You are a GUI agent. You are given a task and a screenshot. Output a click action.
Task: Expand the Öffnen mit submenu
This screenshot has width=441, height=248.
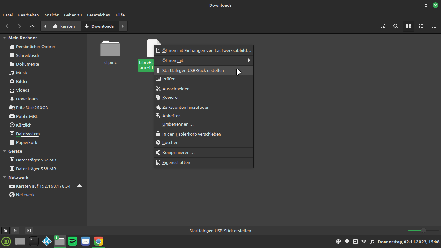(204, 60)
